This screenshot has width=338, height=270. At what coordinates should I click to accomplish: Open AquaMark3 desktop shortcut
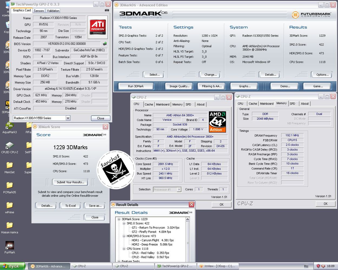click(10, 127)
